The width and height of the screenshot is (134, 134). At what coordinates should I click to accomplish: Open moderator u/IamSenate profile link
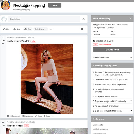click(98, 125)
